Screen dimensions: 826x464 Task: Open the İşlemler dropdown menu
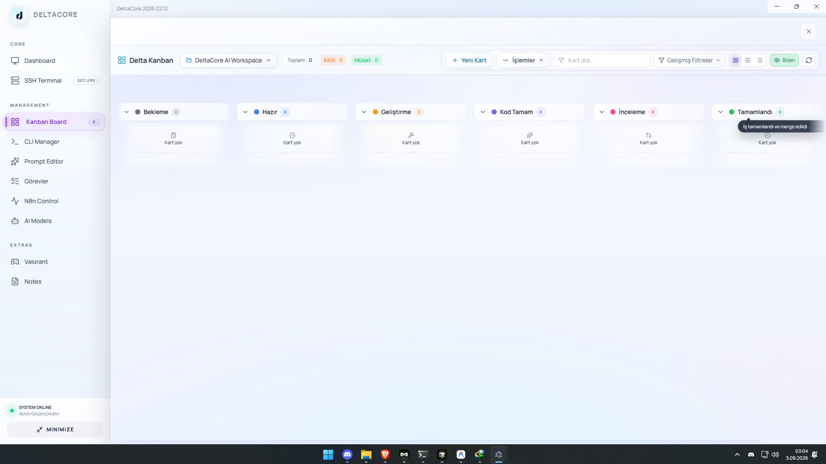click(523, 60)
